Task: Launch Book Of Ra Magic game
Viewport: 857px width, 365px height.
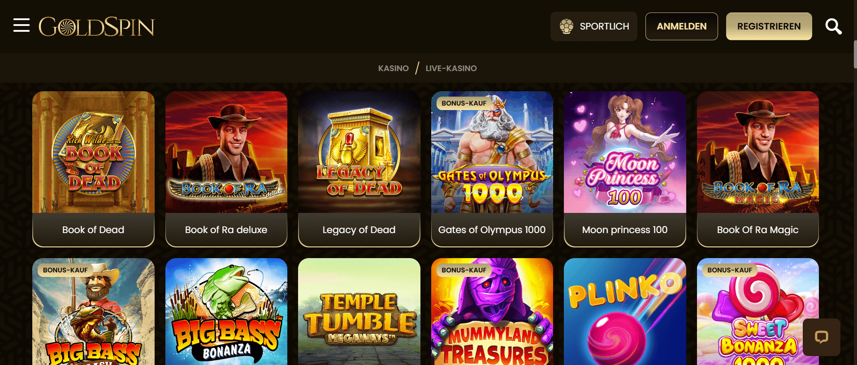Action: 757,169
